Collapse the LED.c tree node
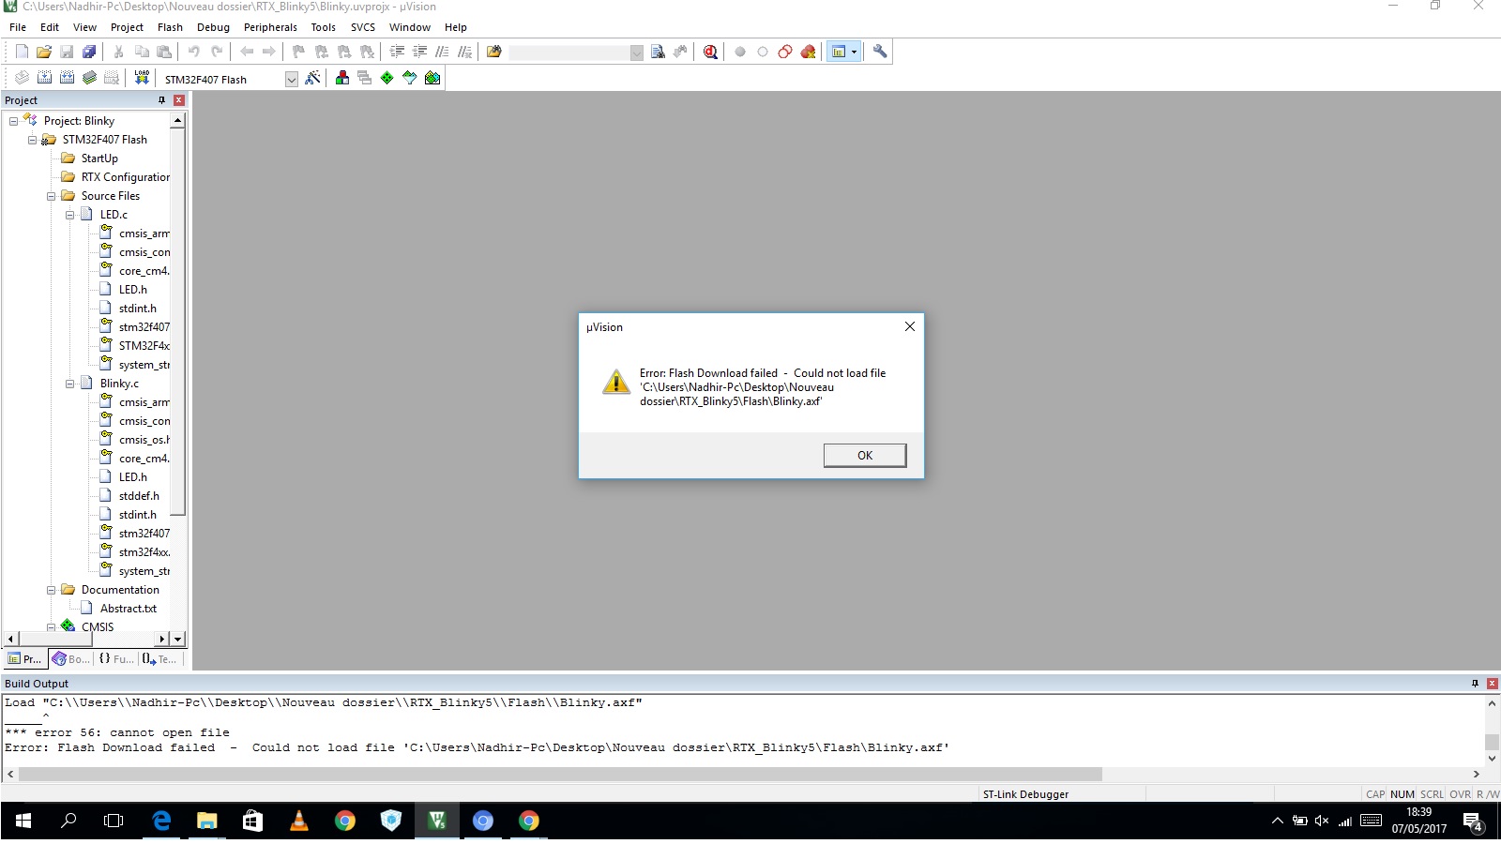Viewport: 1501px width, 844px height. click(x=70, y=215)
